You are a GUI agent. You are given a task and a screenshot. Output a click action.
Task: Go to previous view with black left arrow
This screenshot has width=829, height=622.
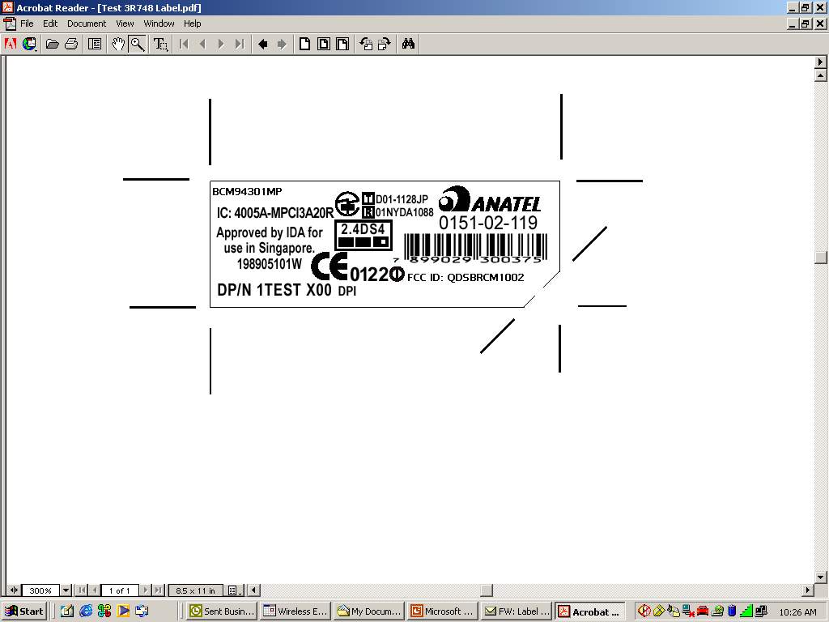coord(262,44)
